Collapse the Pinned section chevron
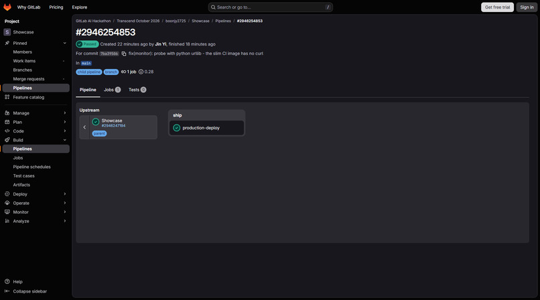Image resolution: width=540 pixels, height=300 pixels. point(65,43)
